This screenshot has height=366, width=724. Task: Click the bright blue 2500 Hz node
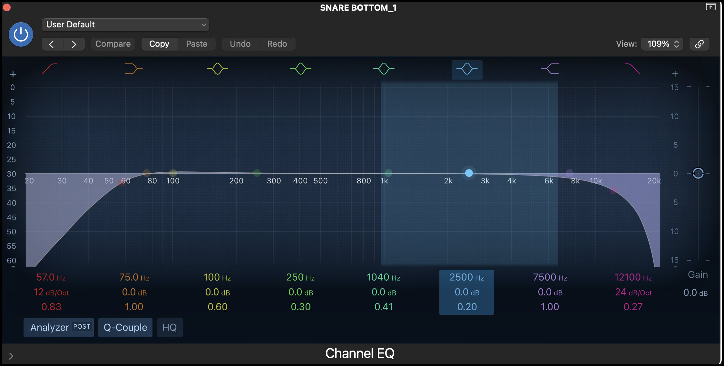(469, 173)
